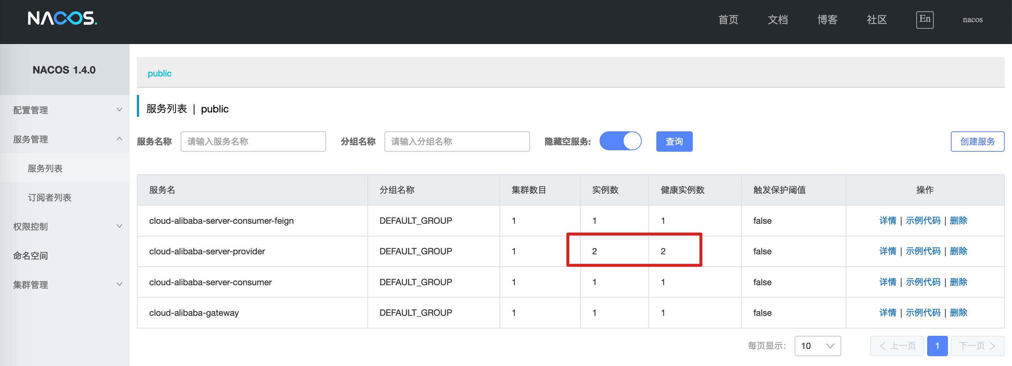Open 文档 in top navigation
This screenshot has width=1012, height=366.
(x=778, y=19)
